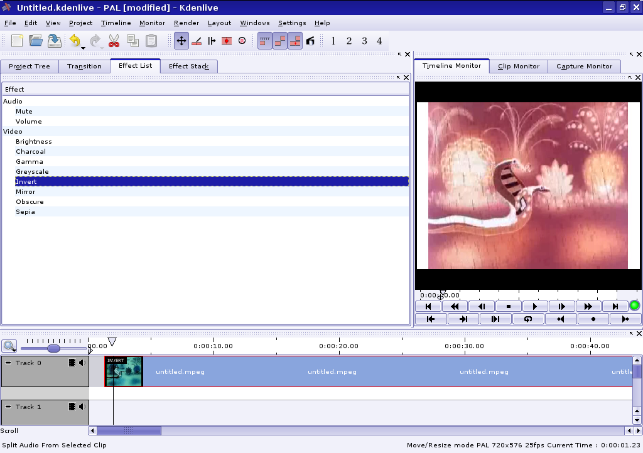643x453 pixels.
Task: Switch to the Effect Stack tab
Action: pyautogui.click(x=188, y=66)
